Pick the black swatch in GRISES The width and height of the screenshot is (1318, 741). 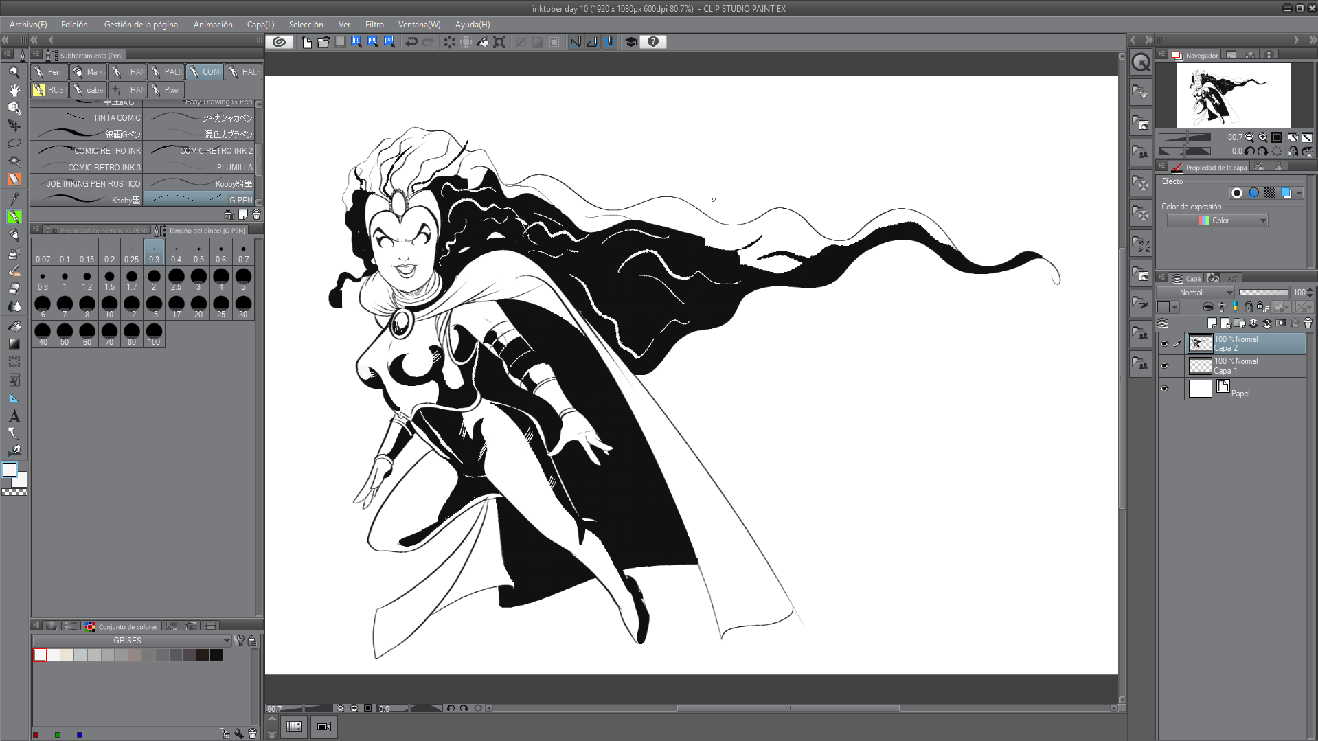217,656
